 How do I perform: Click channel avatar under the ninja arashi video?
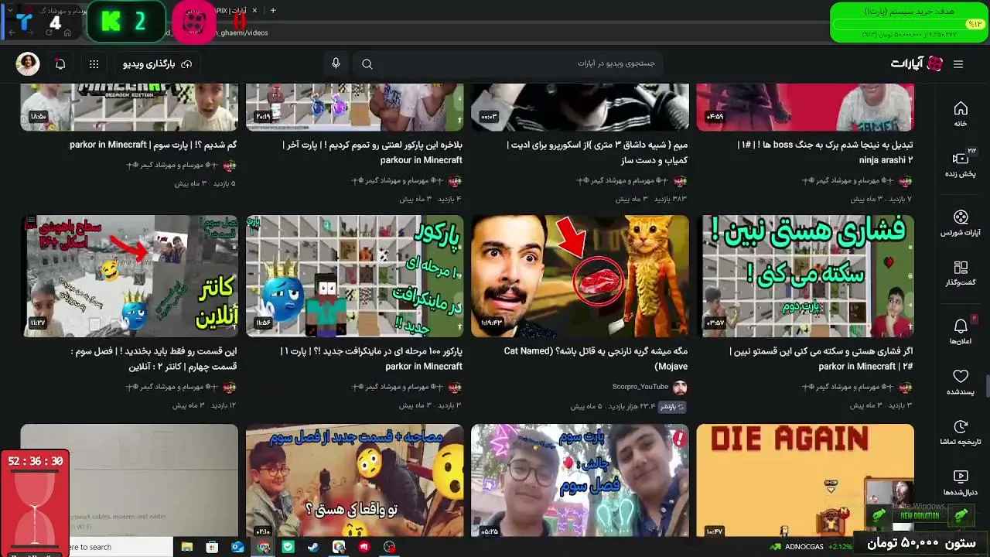[906, 181]
